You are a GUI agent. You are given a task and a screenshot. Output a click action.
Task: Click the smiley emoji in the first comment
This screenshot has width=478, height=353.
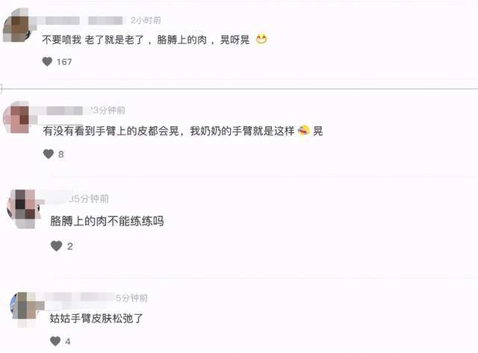(x=261, y=40)
